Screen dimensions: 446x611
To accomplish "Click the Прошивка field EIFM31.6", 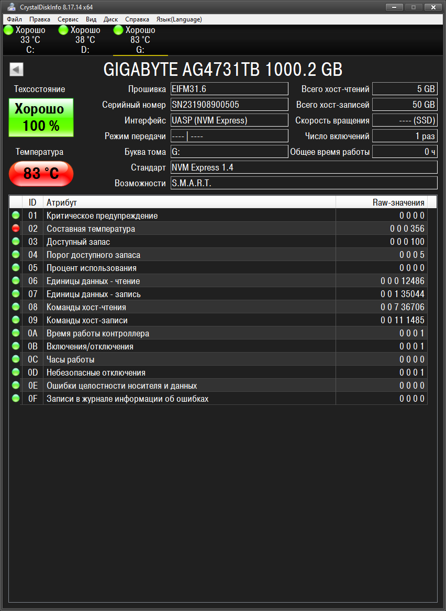I will click(229, 89).
